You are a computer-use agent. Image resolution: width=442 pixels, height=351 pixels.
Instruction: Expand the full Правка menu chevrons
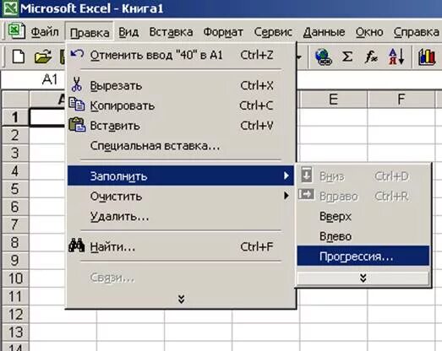[181, 299]
